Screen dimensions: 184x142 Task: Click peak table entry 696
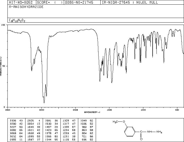(84, 139)
